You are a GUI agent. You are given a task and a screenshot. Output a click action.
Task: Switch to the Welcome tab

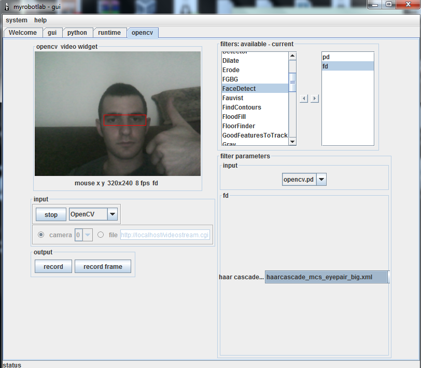23,33
